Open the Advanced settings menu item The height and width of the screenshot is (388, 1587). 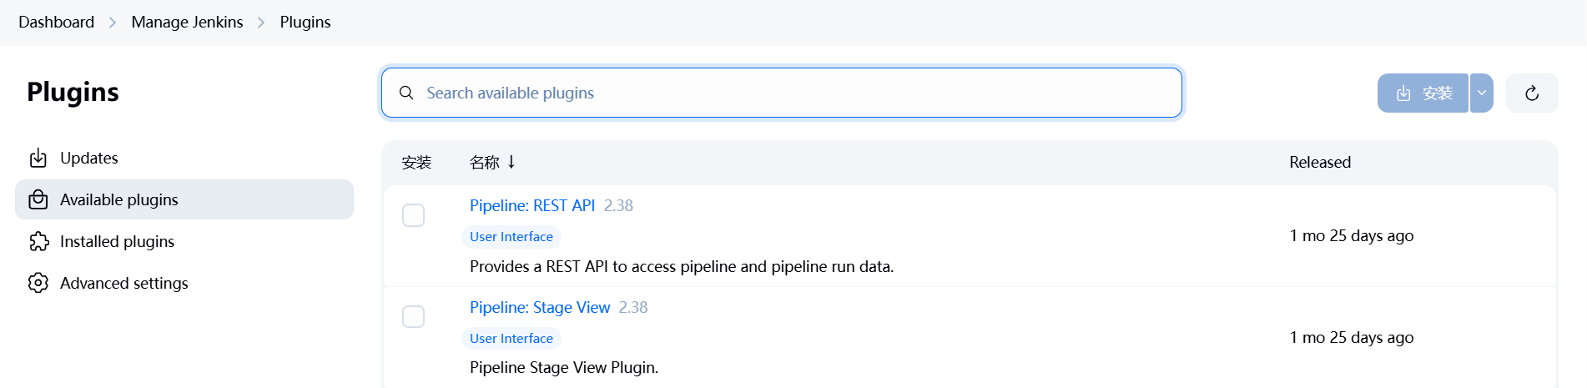click(x=123, y=283)
